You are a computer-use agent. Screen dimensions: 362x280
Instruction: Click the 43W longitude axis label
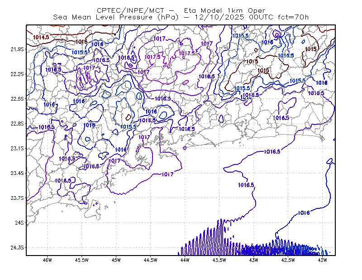coord(254,260)
